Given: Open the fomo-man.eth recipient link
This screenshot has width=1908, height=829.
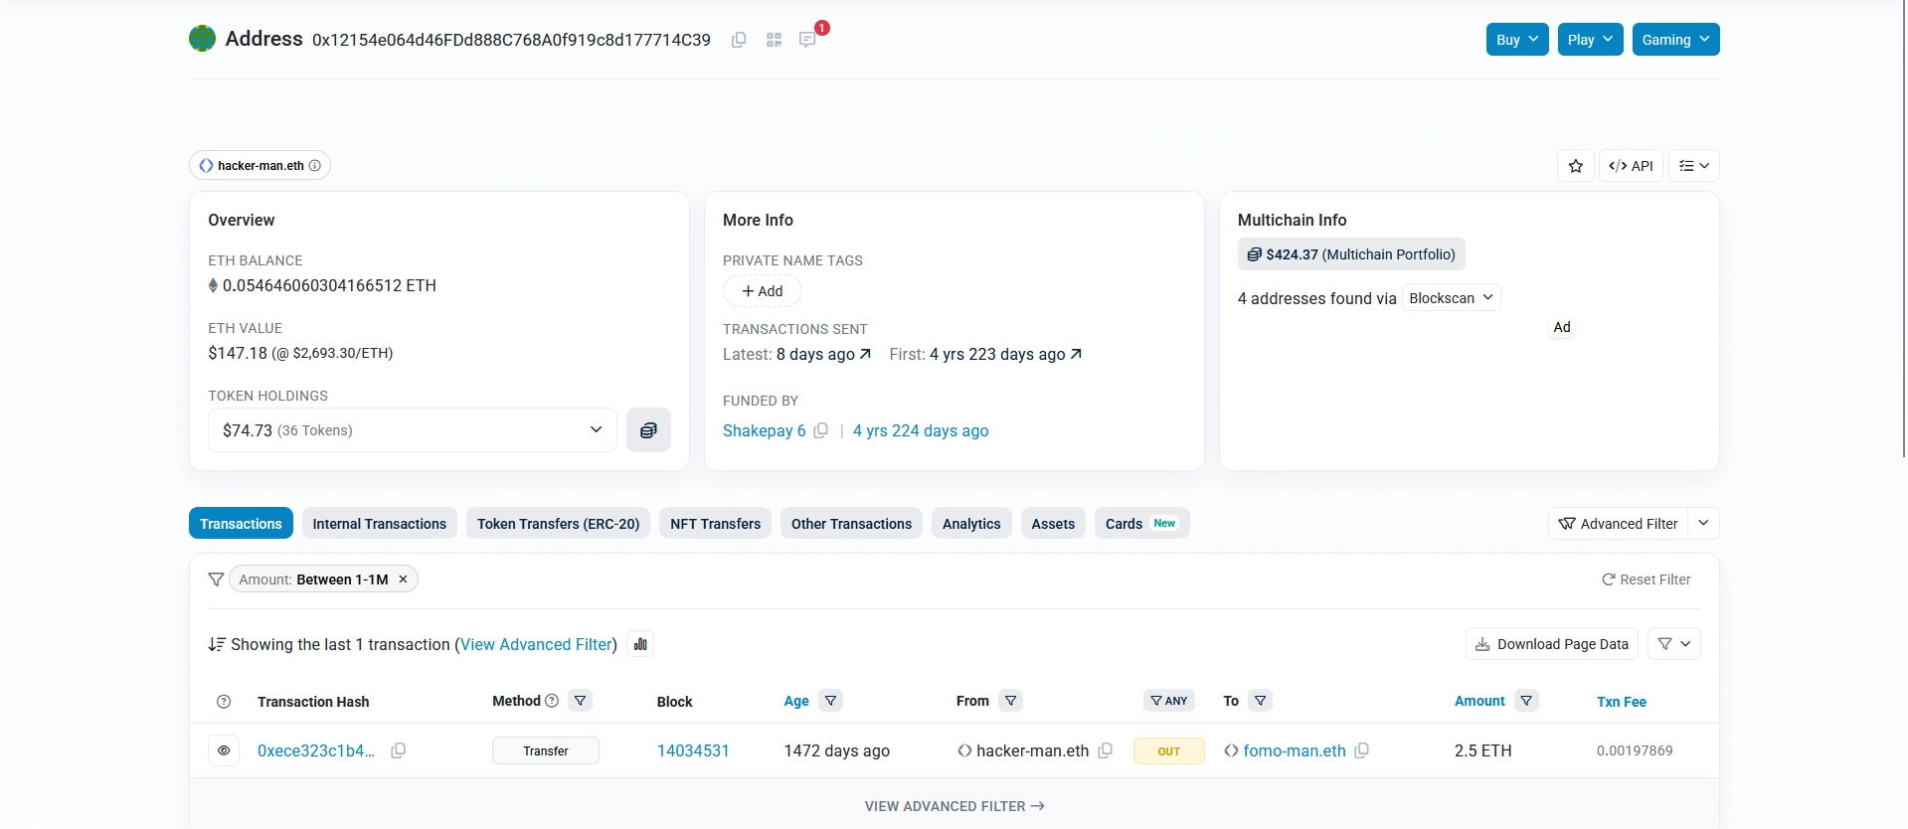Looking at the screenshot, I should click(x=1294, y=750).
